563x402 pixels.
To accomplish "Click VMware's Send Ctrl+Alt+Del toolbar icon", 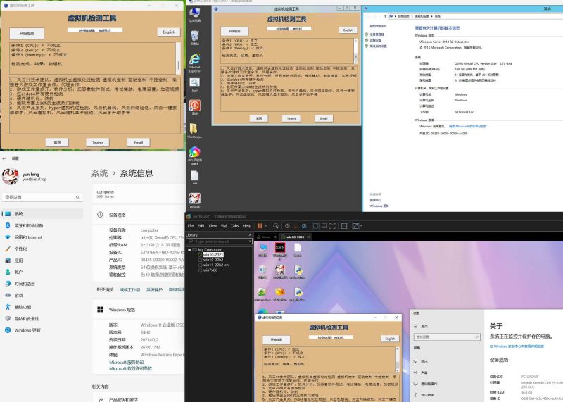I will (x=276, y=226).
